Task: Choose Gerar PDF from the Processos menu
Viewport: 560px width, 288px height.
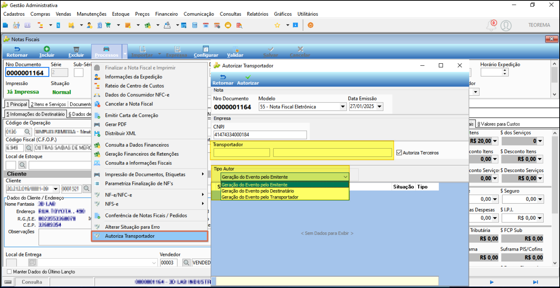Action: [x=149, y=124]
